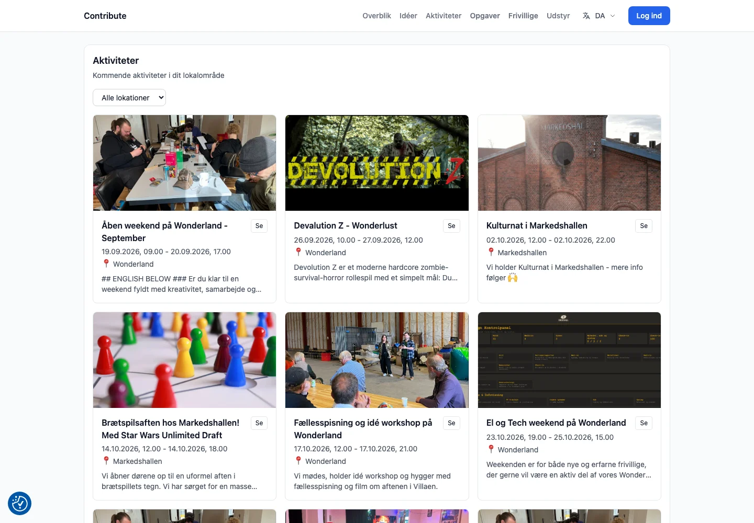Click the translate language icon
This screenshot has width=754, height=523.
tap(586, 16)
